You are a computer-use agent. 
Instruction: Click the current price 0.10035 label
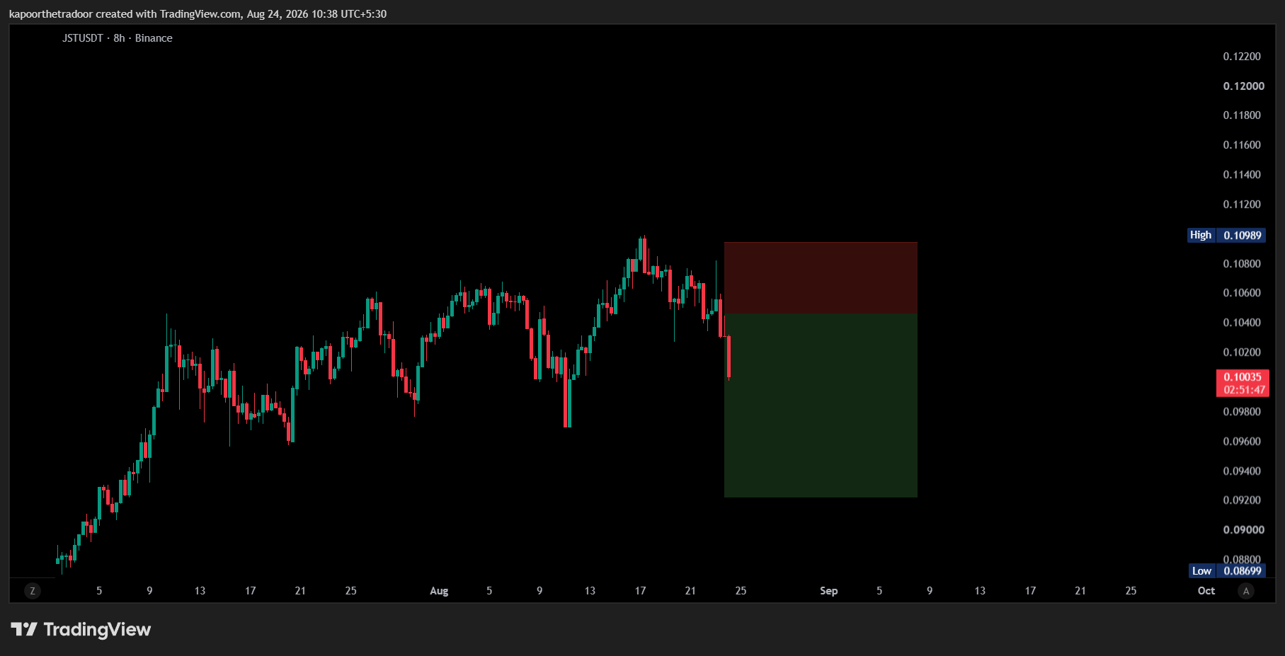(1243, 377)
